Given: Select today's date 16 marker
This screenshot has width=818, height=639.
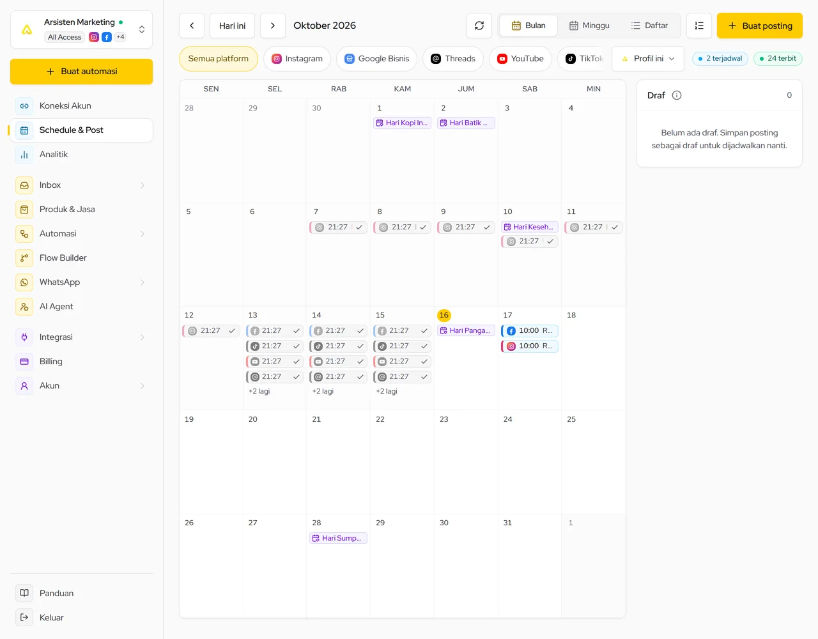Looking at the screenshot, I should [444, 315].
